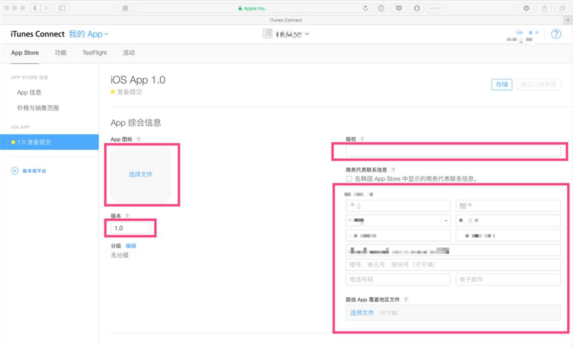Enable the Korea App Store trade representative checkbox

point(349,179)
